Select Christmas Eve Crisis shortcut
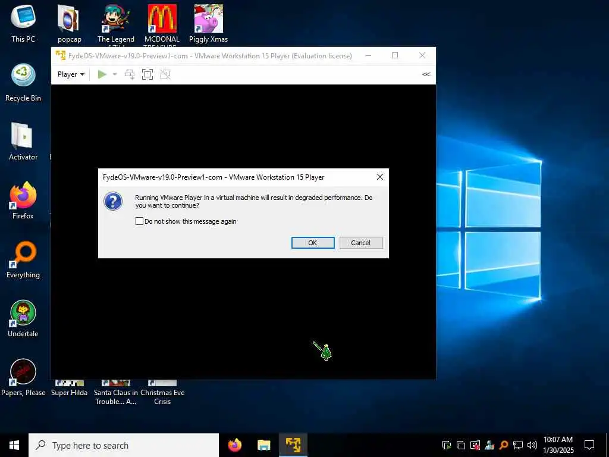 tap(162, 393)
